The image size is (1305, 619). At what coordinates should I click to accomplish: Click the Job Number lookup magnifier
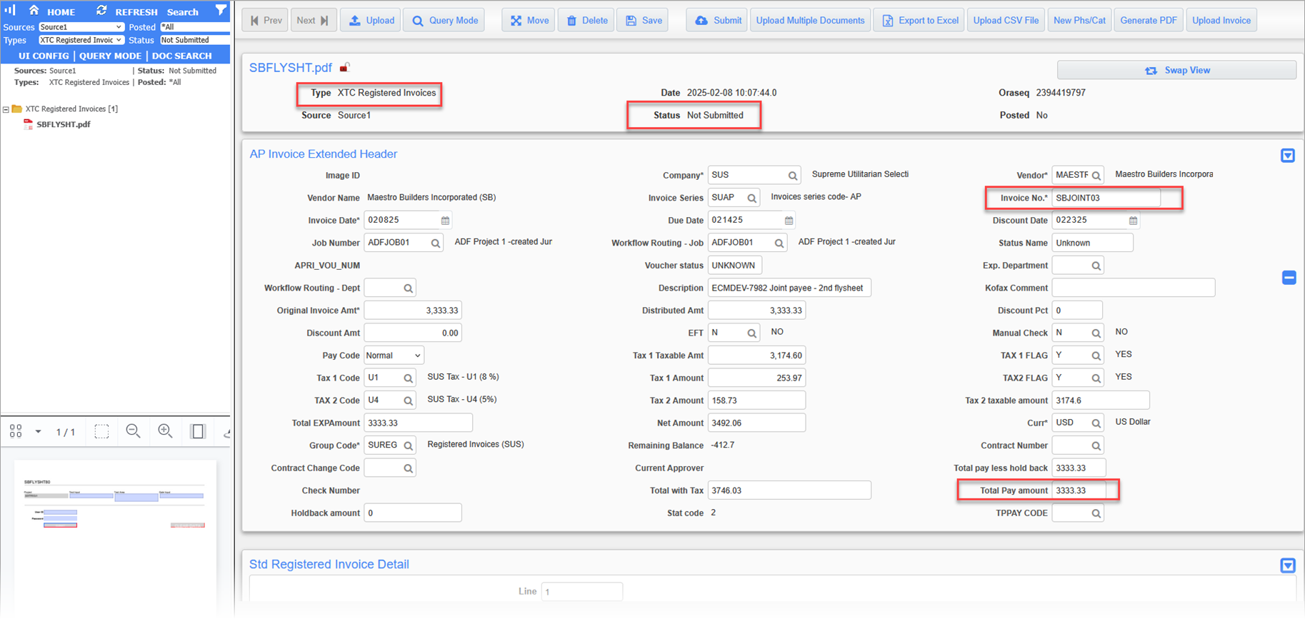point(436,243)
